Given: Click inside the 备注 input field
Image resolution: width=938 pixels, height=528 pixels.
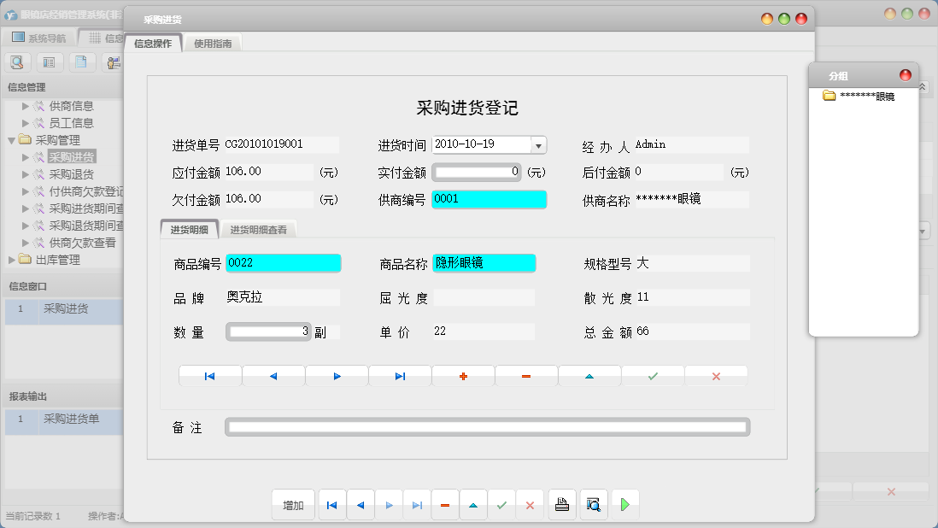Looking at the screenshot, I should tap(487, 426).
